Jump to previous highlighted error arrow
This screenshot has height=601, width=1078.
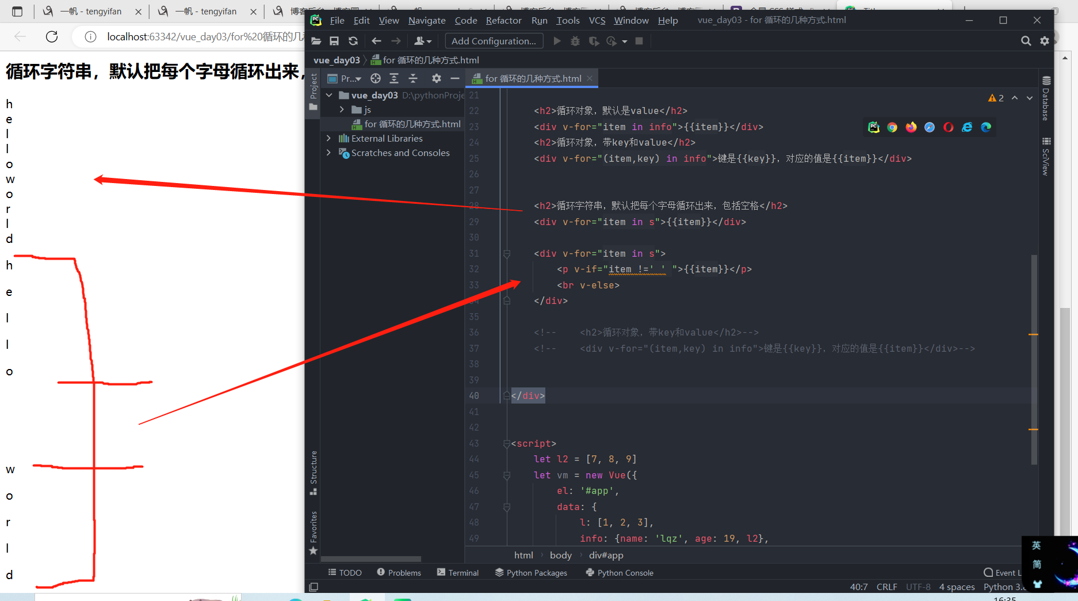tap(1015, 98)
